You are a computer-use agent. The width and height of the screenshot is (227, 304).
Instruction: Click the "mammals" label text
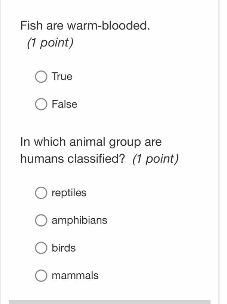(x=75, y=275)
